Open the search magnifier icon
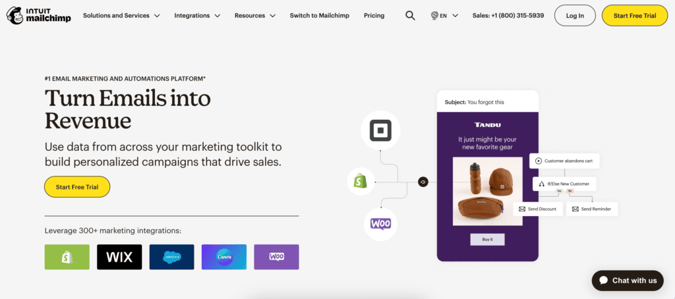The height and width of the screenshot is (299, 675). 410,16
